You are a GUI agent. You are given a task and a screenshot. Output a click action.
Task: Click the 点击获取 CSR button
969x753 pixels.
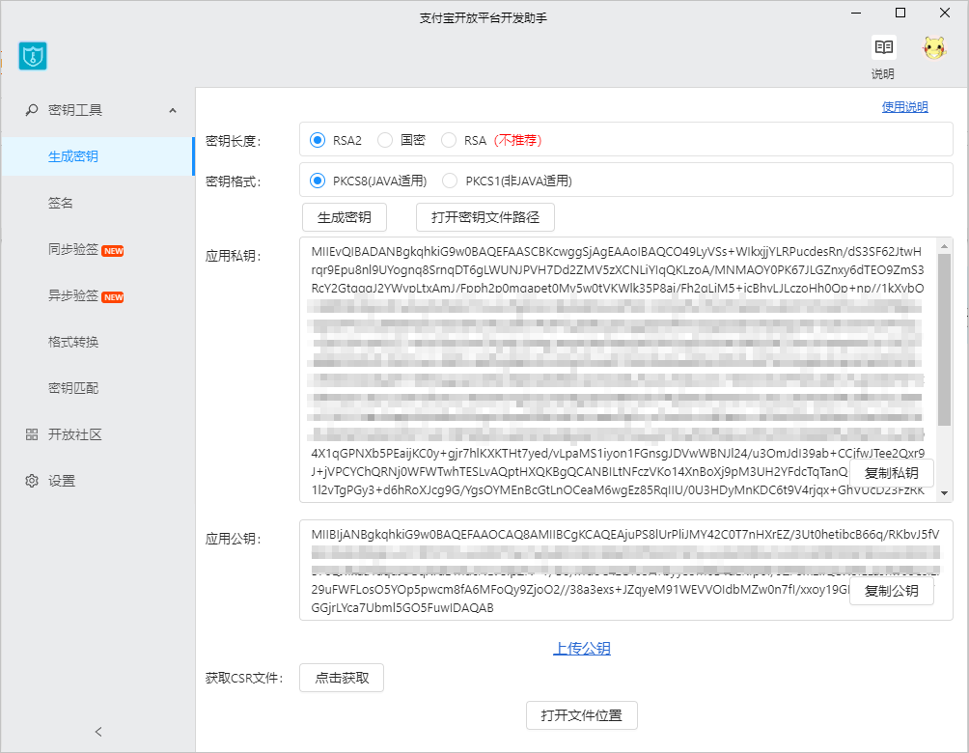click(342, 679)
